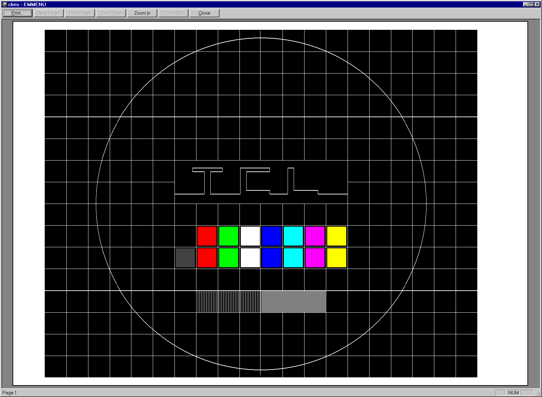Pick the bottom row green swatch

point(229,258)
